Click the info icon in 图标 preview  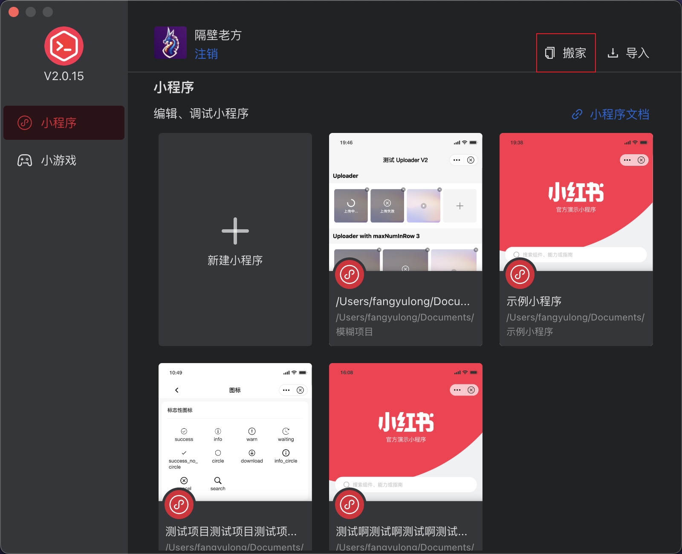(218, 431)
